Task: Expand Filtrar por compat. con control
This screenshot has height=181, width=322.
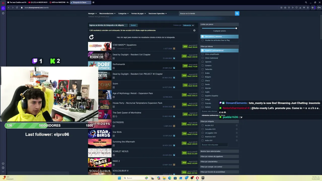Action: (x=219, y=167)
